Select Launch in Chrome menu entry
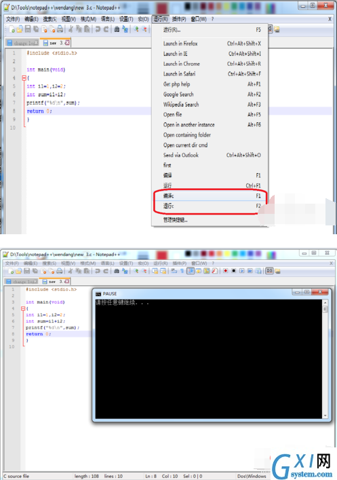The height and width of the screenshot is (480, 337). (x=210, y=64)
